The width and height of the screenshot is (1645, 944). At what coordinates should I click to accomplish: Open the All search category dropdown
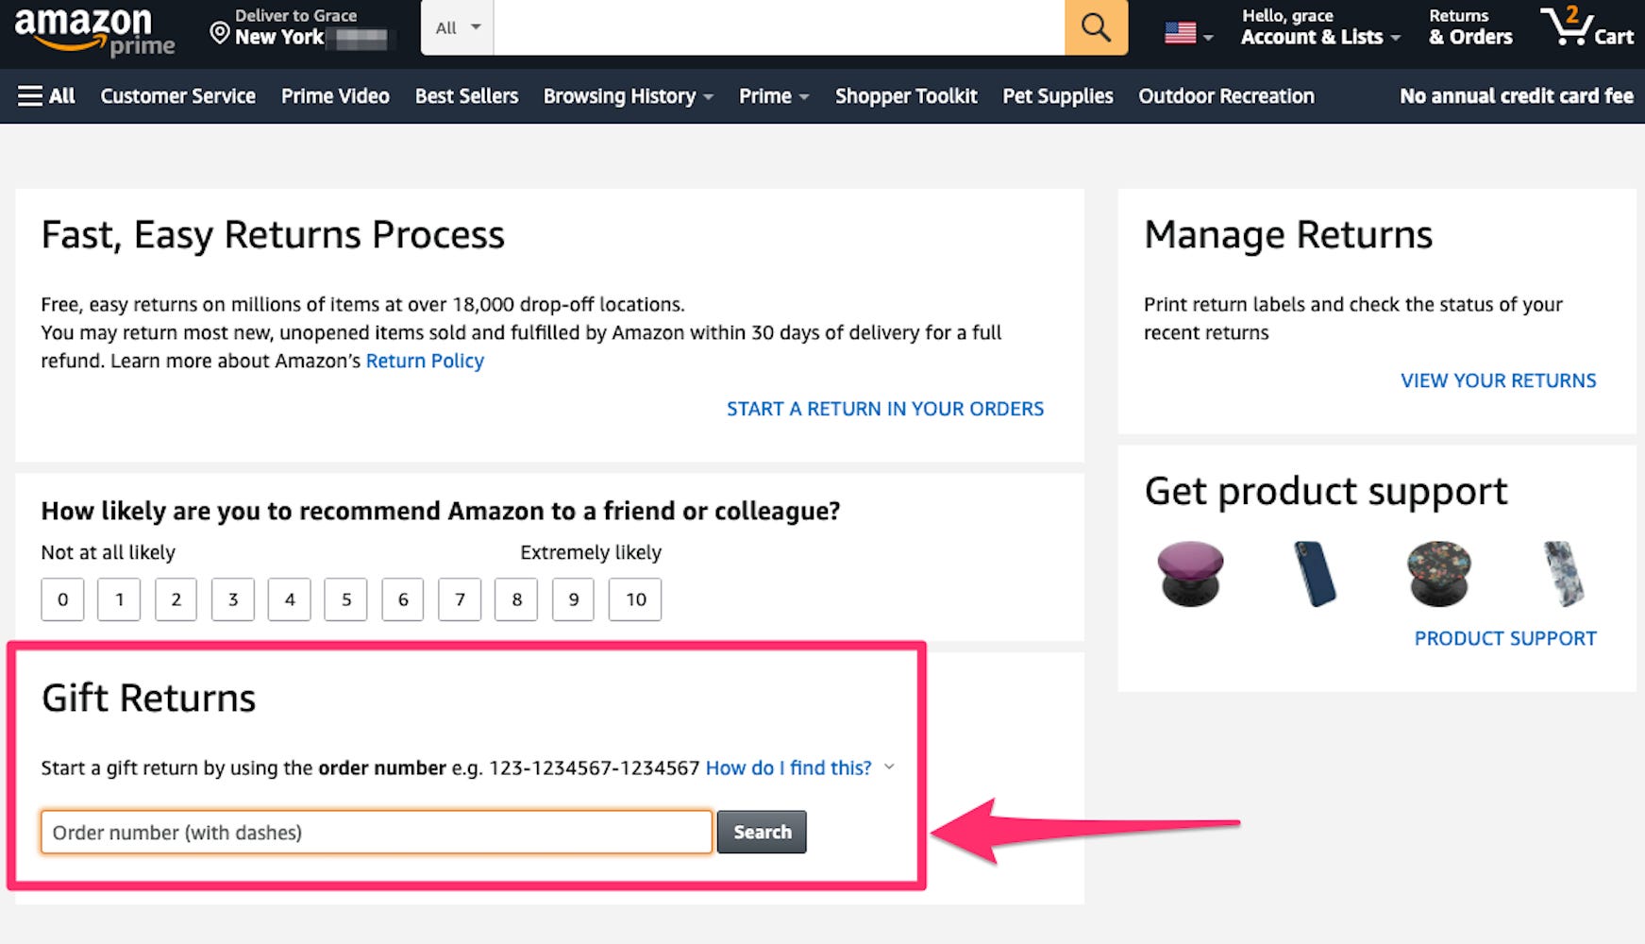point(458,27)
